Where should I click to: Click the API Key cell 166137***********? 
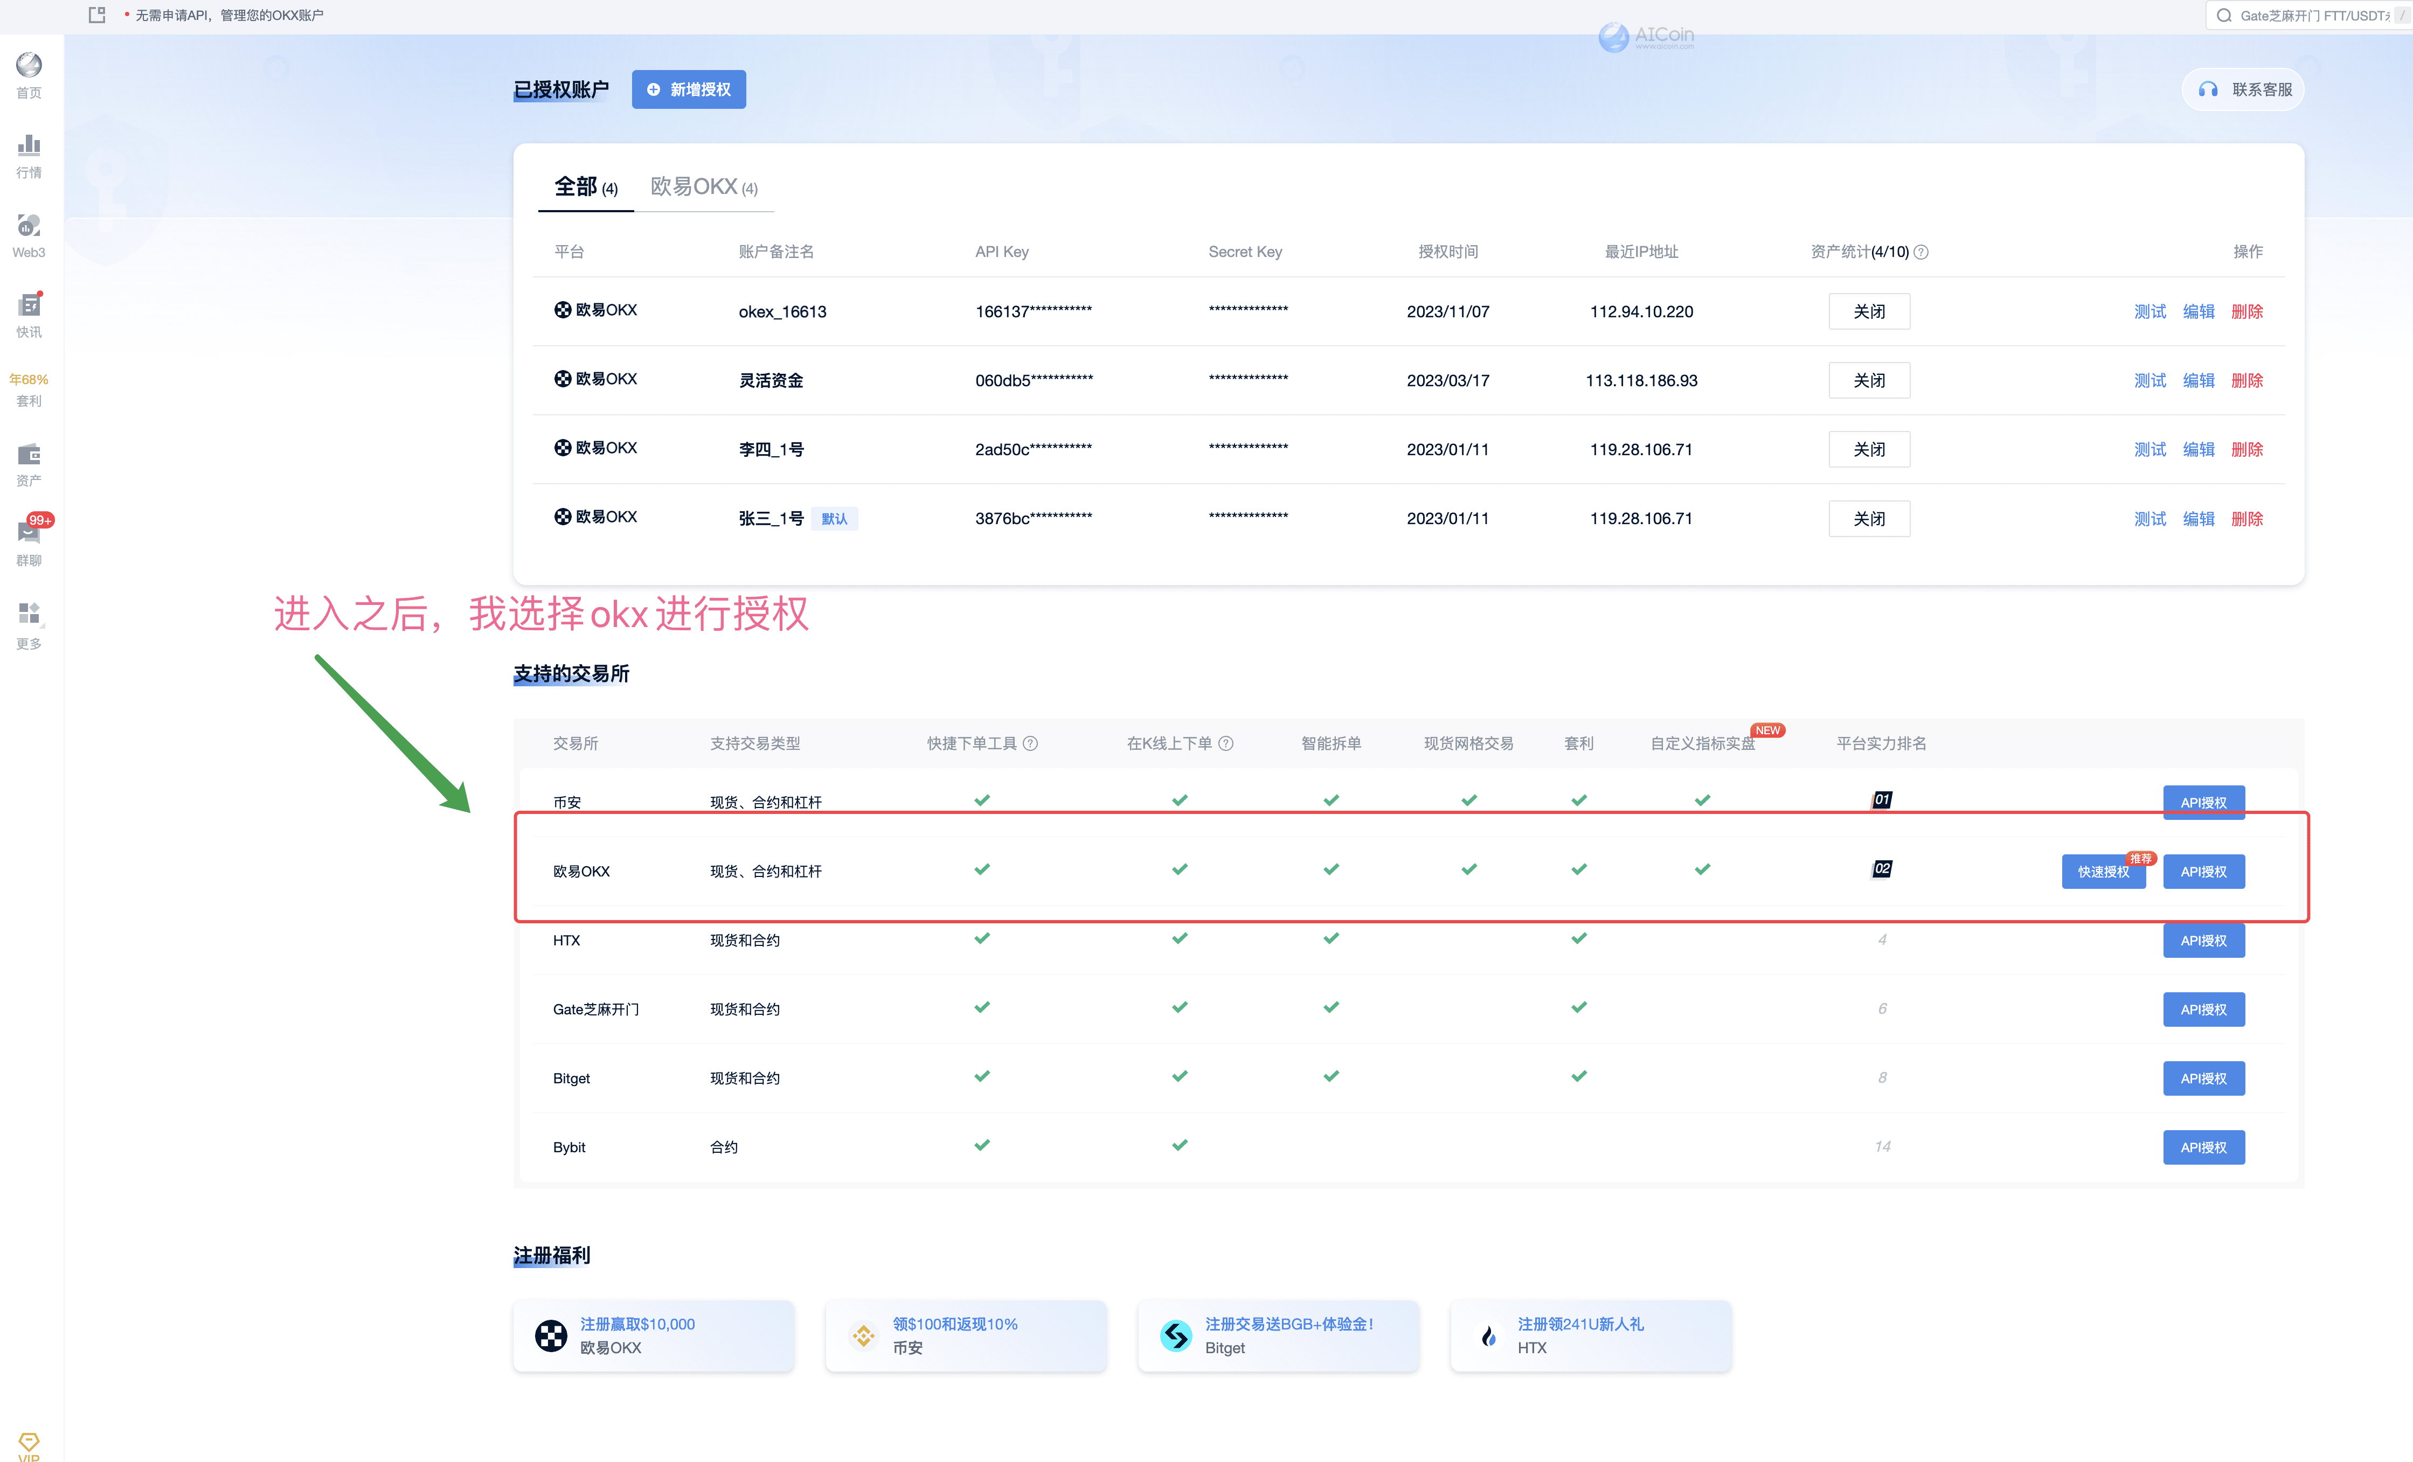[x=1033, y=311]
